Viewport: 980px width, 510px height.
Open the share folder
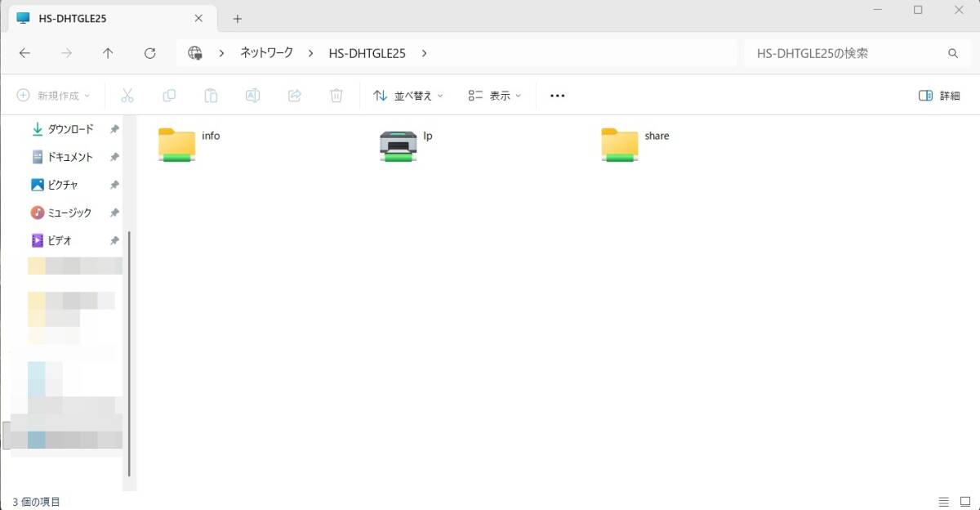click(x=619, y=145)
